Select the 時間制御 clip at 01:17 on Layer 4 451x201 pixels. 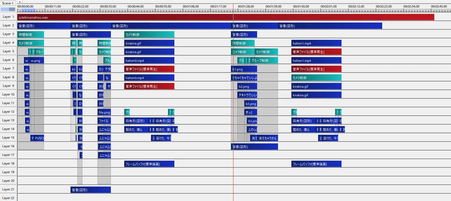pos(243,43)
